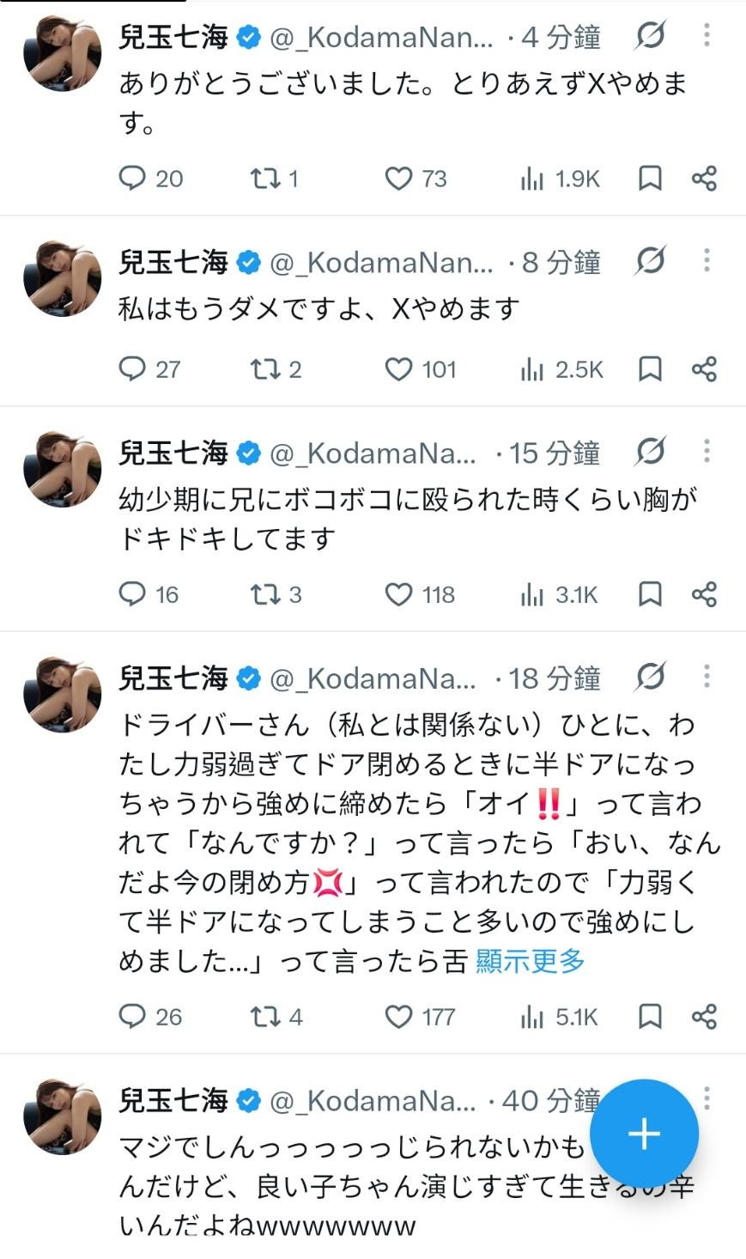The width and height of the screenshot is (746, 1259).
Task: Open @_KodamaNan handle on the 8-minute tweet
Action: [382, 262]
